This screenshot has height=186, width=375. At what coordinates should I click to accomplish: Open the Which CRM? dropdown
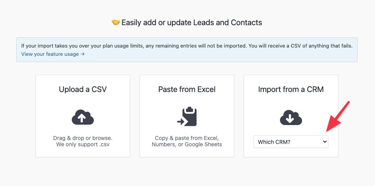(290, 142)
